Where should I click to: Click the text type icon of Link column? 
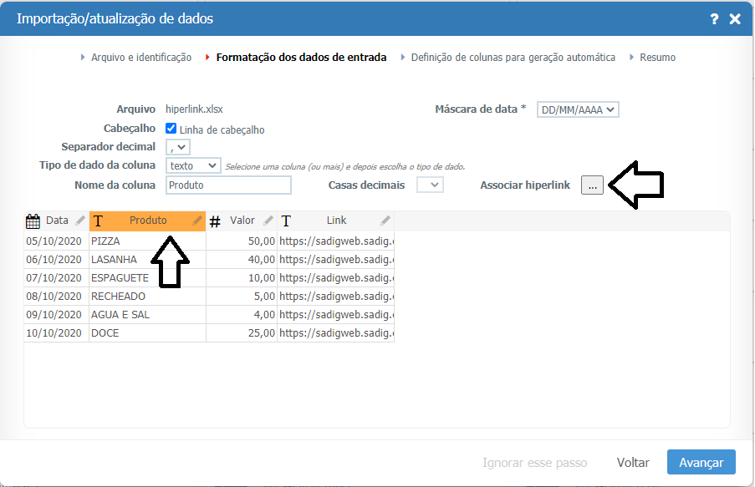[x=287, y=221]
